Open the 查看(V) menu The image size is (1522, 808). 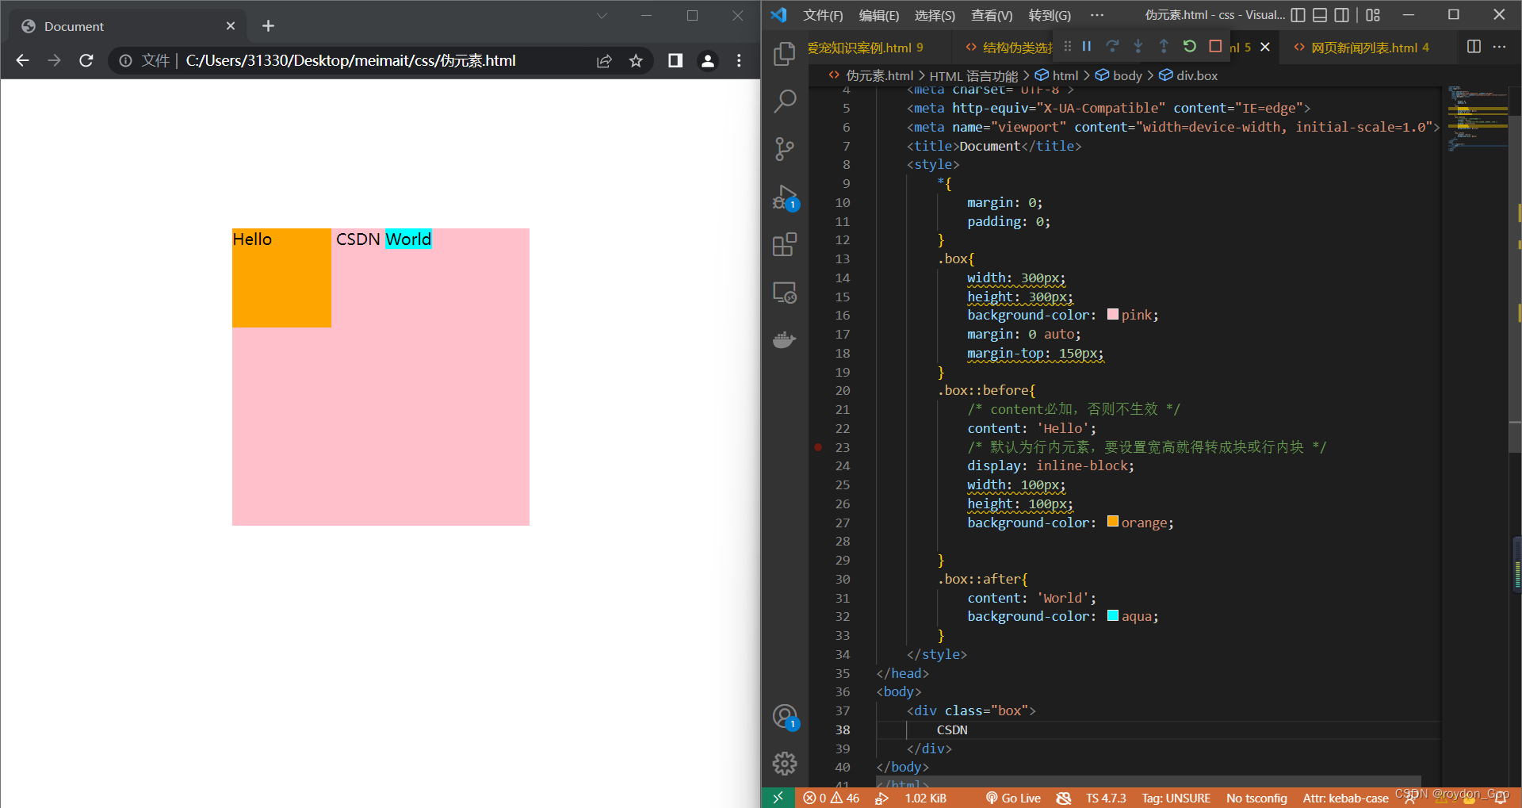[992, 15]
